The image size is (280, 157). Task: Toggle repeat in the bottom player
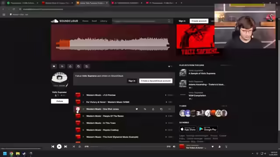pyautogui.click(x=80, y=147)
